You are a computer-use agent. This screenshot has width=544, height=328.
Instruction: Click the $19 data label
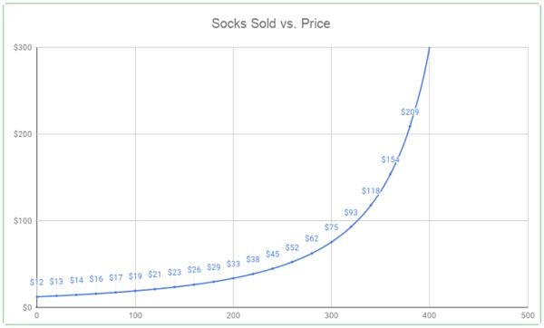point(135,276)
